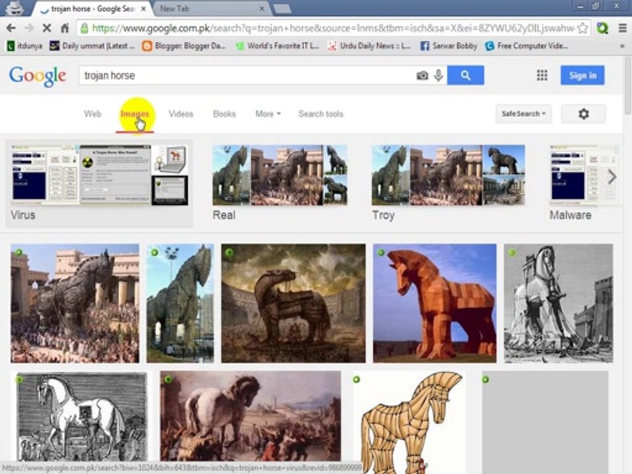Switch to the Videos tab
632x474 pixels.
tap(180, 114)
